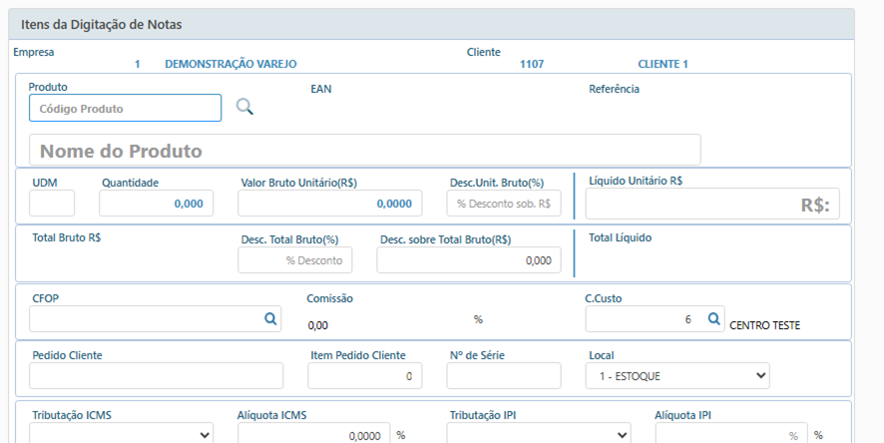
Task: Open the Local dropdown showing 1 - ESTOQUE
Action: pos(677,375)
